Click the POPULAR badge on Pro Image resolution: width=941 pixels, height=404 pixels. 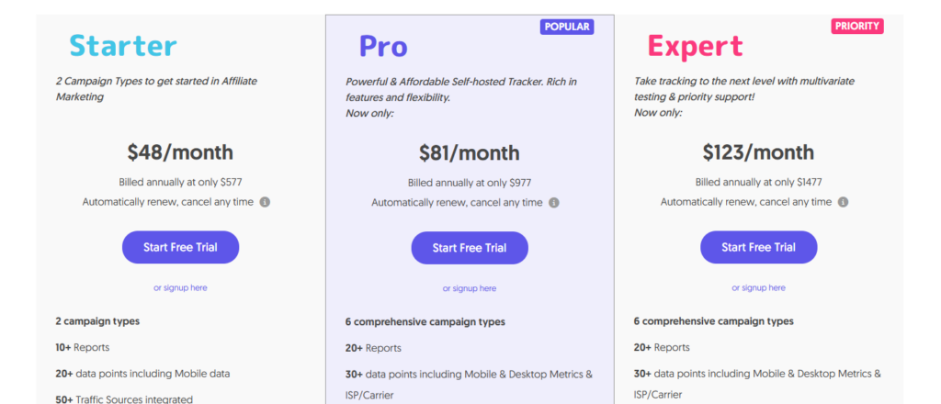pyautogui.click(x=566, y=27)
